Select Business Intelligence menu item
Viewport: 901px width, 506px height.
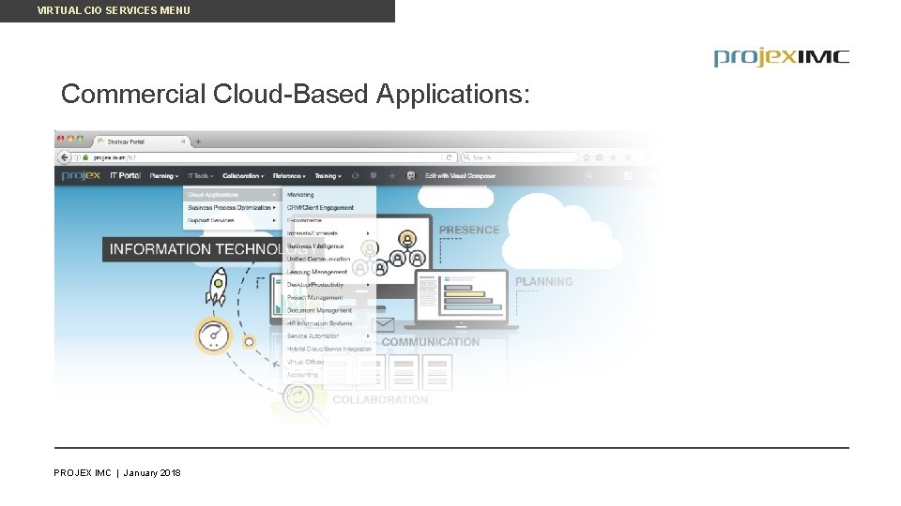pos(315,246)
